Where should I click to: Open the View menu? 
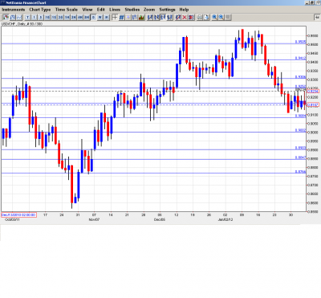(x=87, y=10)
